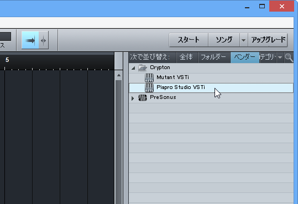Close the application window
This screenshot has width=298, height=204.
[x=281, y=6]
